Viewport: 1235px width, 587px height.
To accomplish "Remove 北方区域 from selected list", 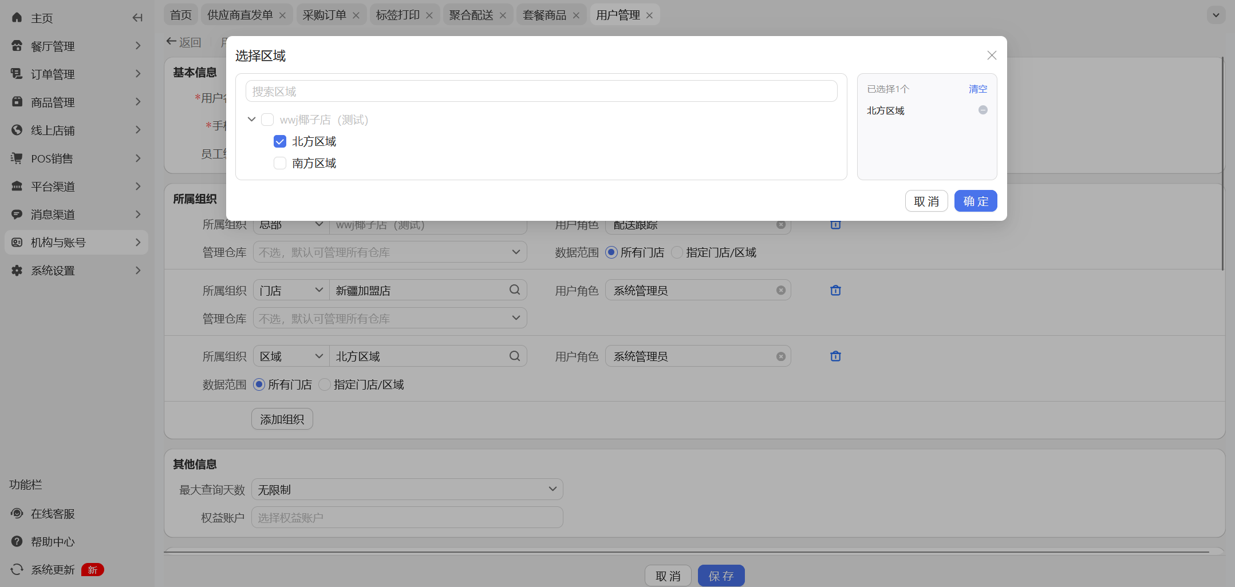I will pyautogui.click(x=983, y=110).
